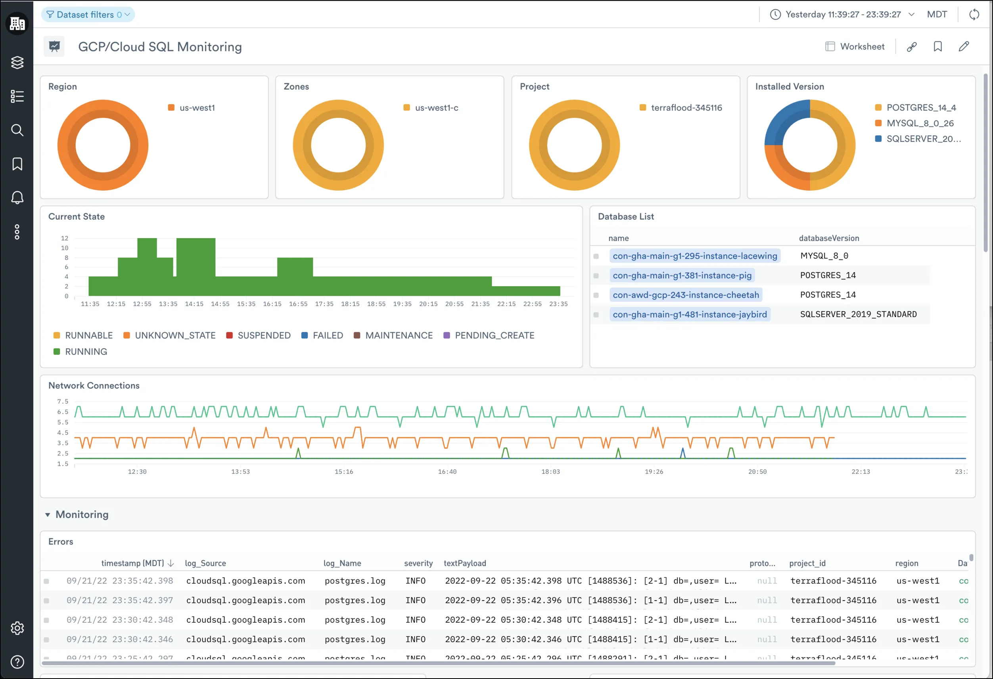Click the project_id column header
This screenshot has width=993, height=679.
point(807,563)
